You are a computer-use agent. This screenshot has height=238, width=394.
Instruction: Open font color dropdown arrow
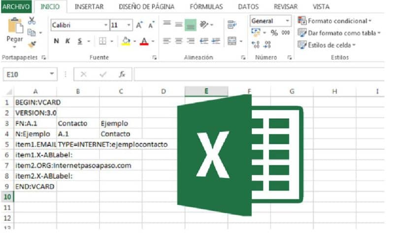coord(153,41)
